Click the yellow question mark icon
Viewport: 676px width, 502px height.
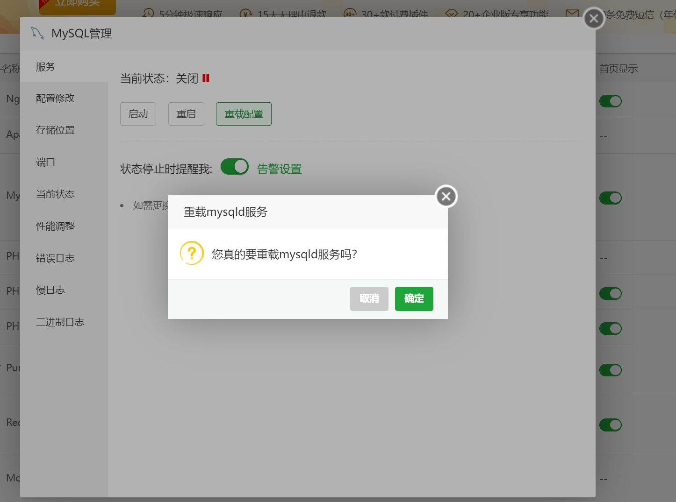click(192, 253)
